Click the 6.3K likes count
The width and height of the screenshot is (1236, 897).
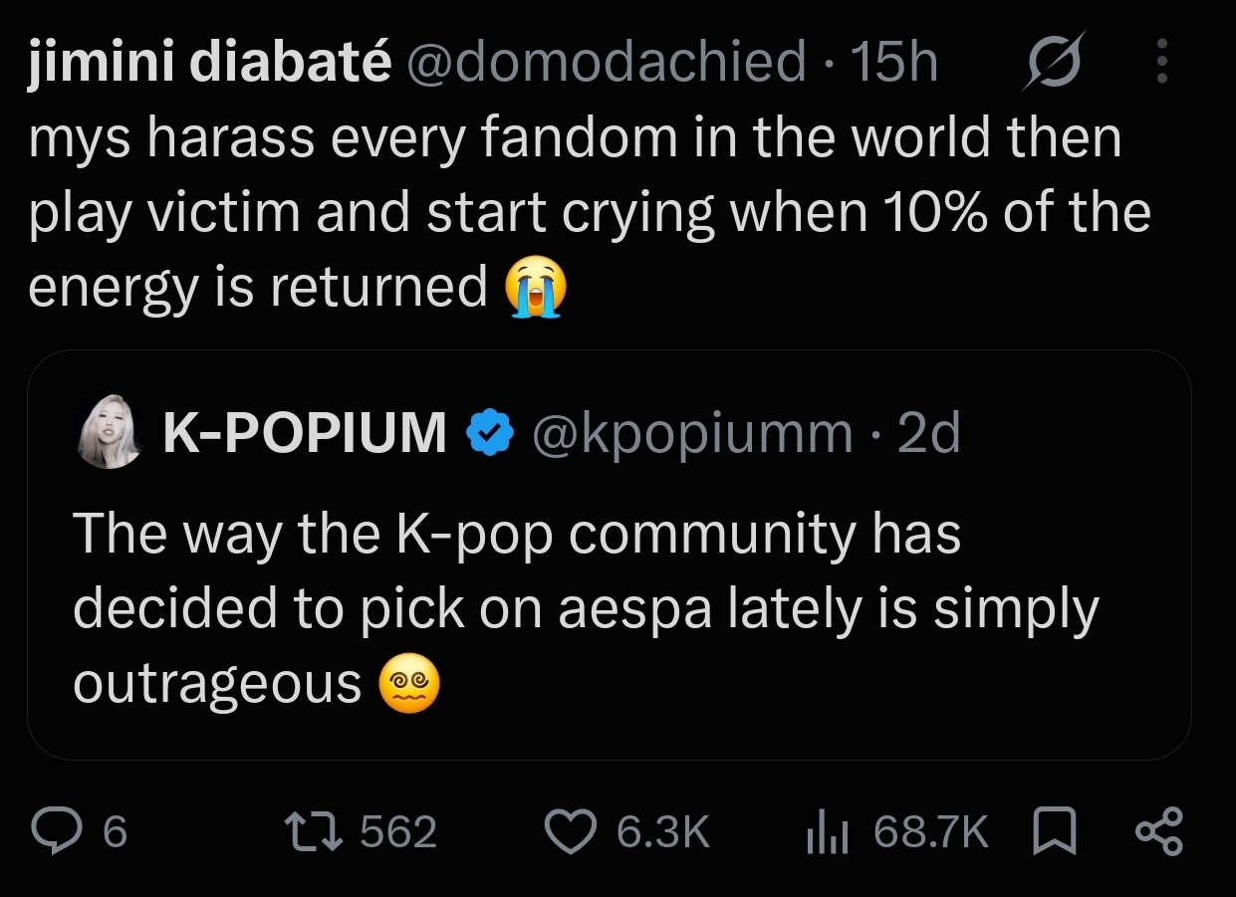pyautogui.click(x=663, y=832)
